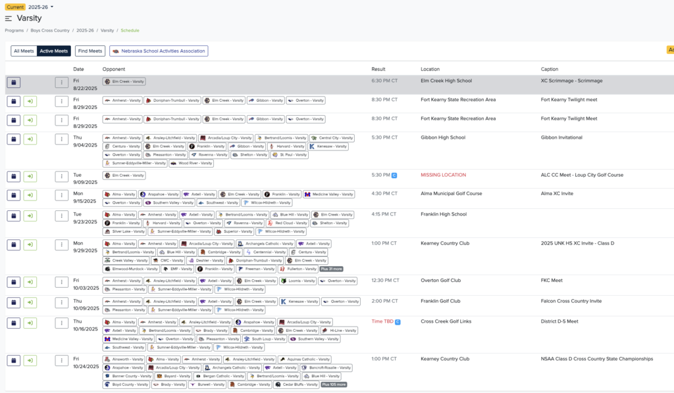
Task: Expand the Plus 31 more opponents badge
Action: click(332, 269)
